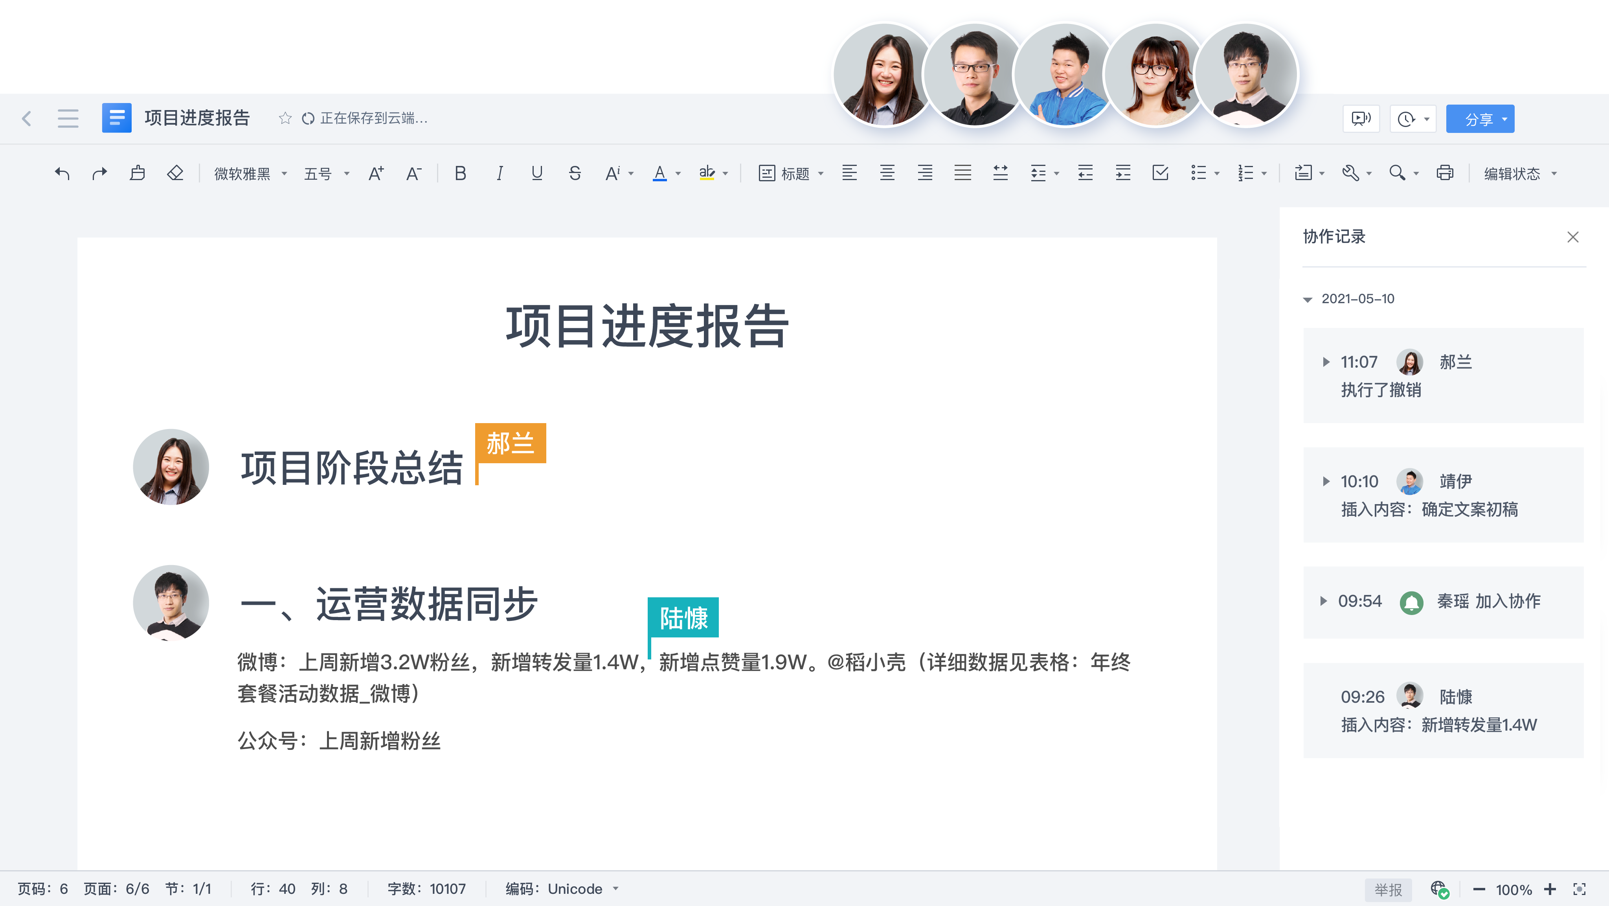Open the hamburger outline menu

[68, 118]
